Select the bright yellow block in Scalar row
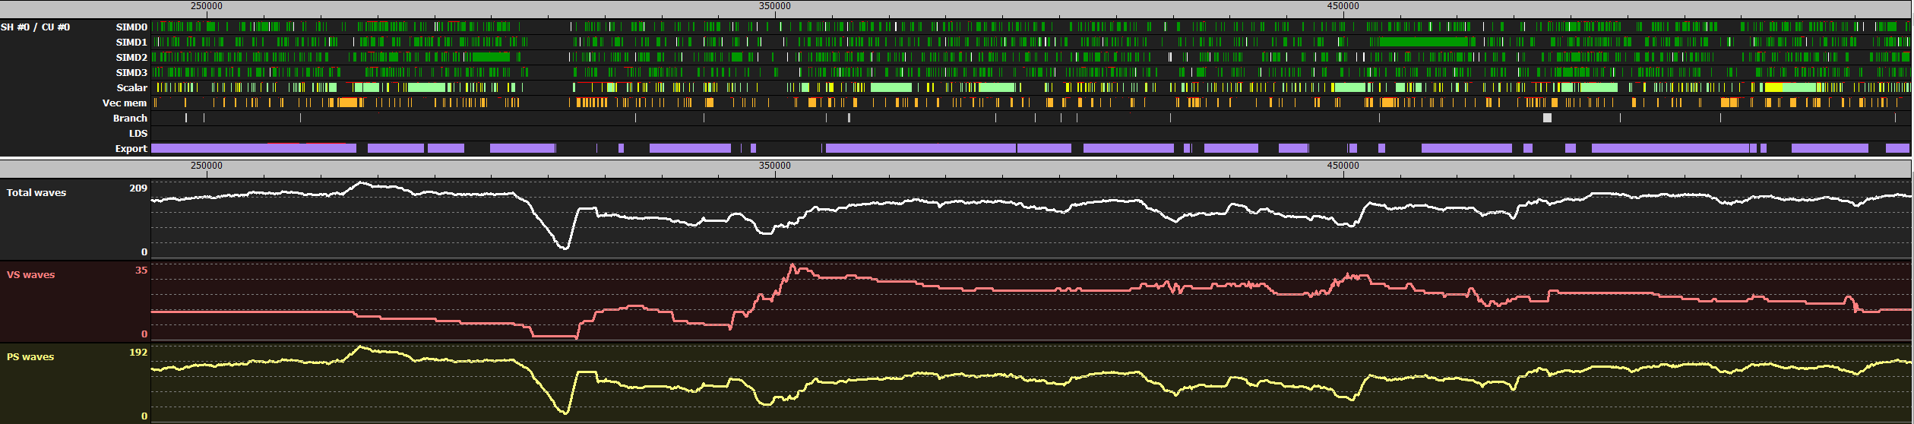The height and width of the screenshot is (424, 1914). pyautogui.click(x=1773, y=88)
